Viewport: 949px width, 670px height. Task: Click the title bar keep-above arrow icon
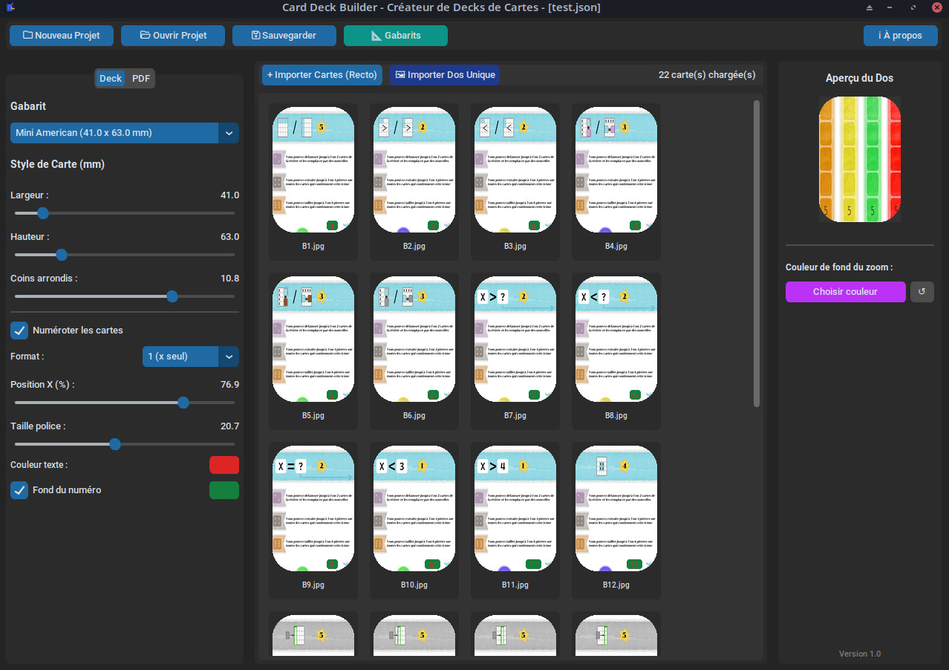[x=870, y=7]
